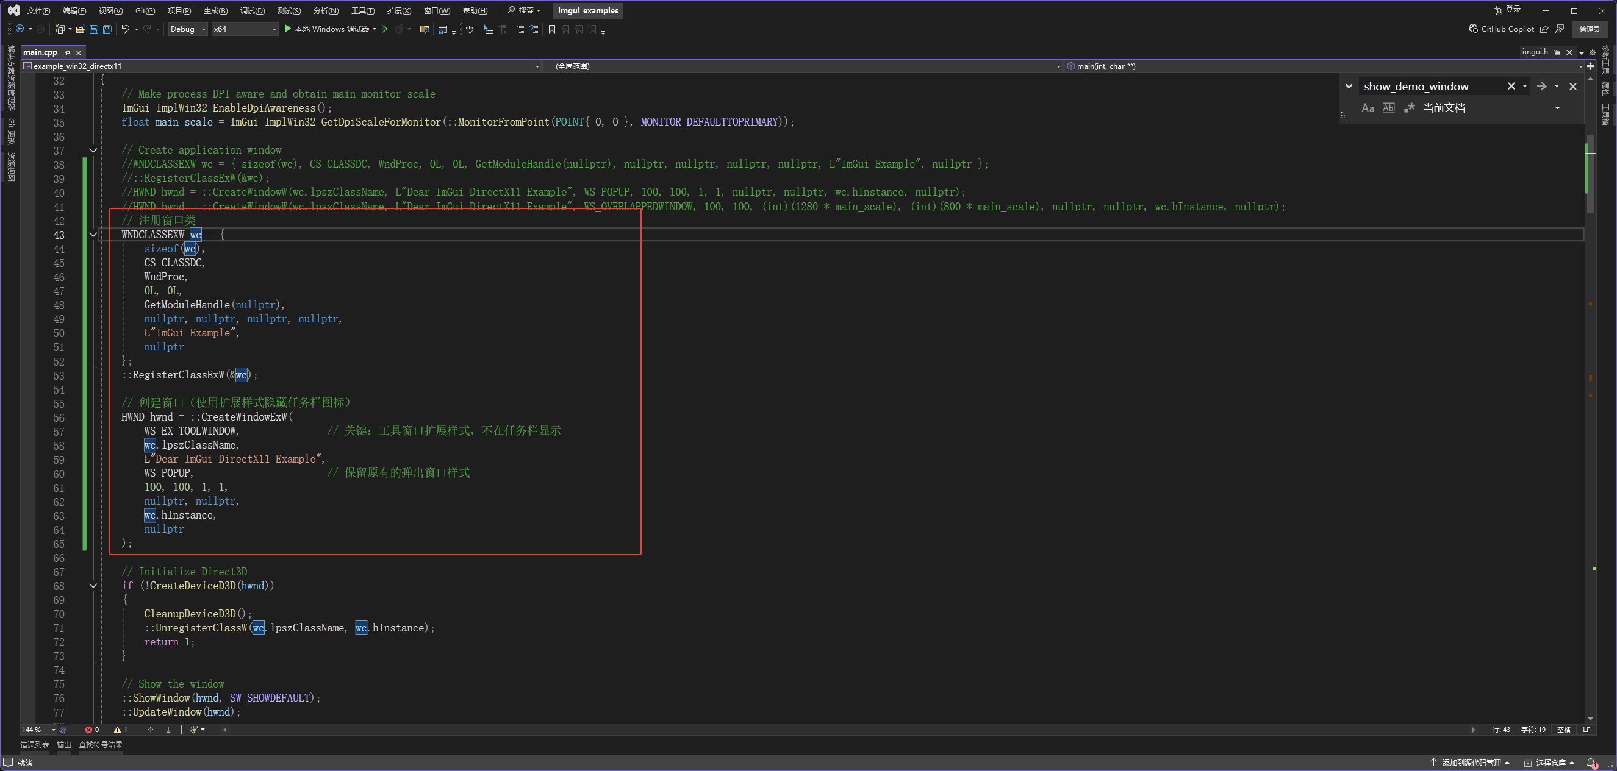Clear the find search text
Viewport: 1617px width, 771px height.
[1511, 86]
